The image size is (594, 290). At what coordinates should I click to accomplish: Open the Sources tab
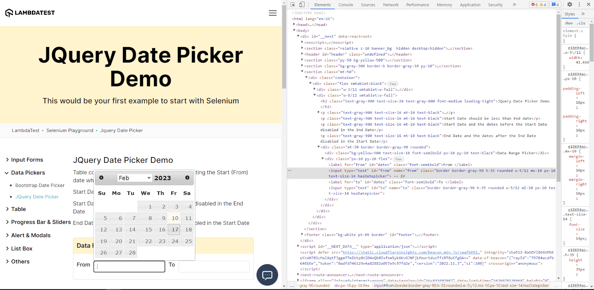[x=368, y=5]
